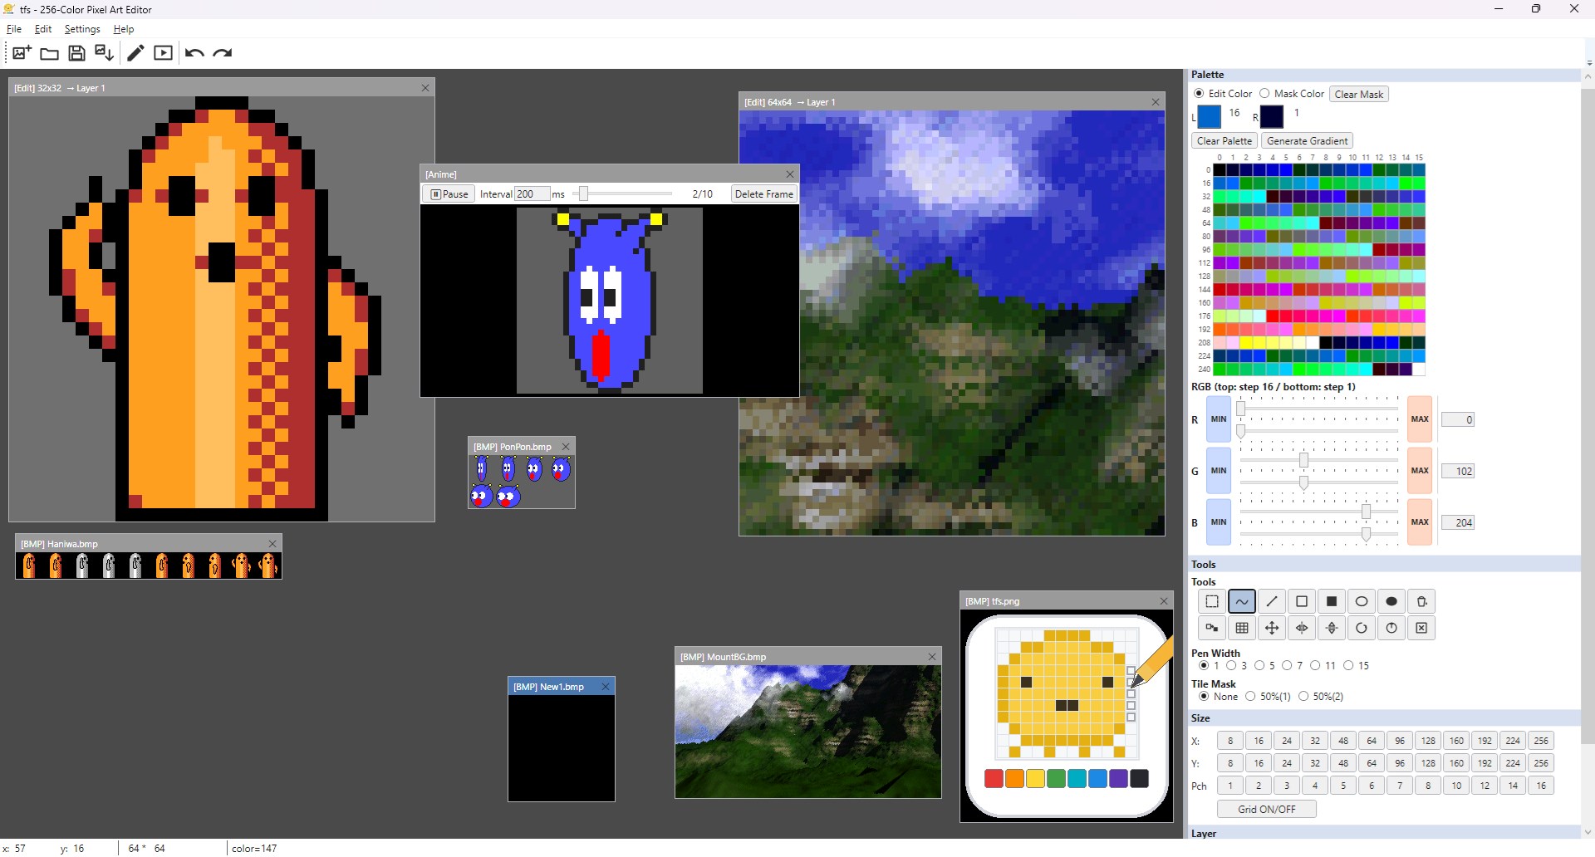Select the rectangular selection tool

1212,602
